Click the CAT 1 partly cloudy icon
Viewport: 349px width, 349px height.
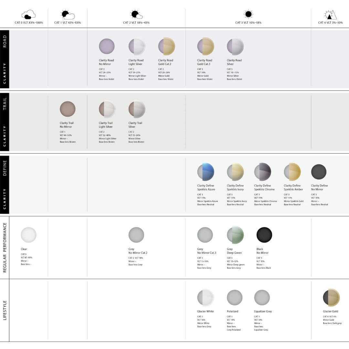click(x=68, y=15)
